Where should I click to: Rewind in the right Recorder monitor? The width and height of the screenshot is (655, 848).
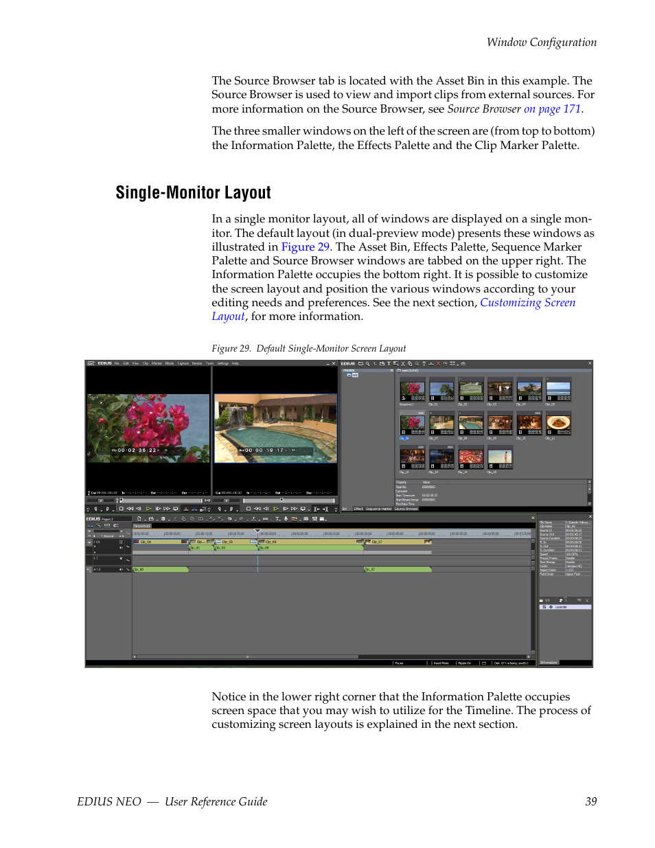(257, 509)
